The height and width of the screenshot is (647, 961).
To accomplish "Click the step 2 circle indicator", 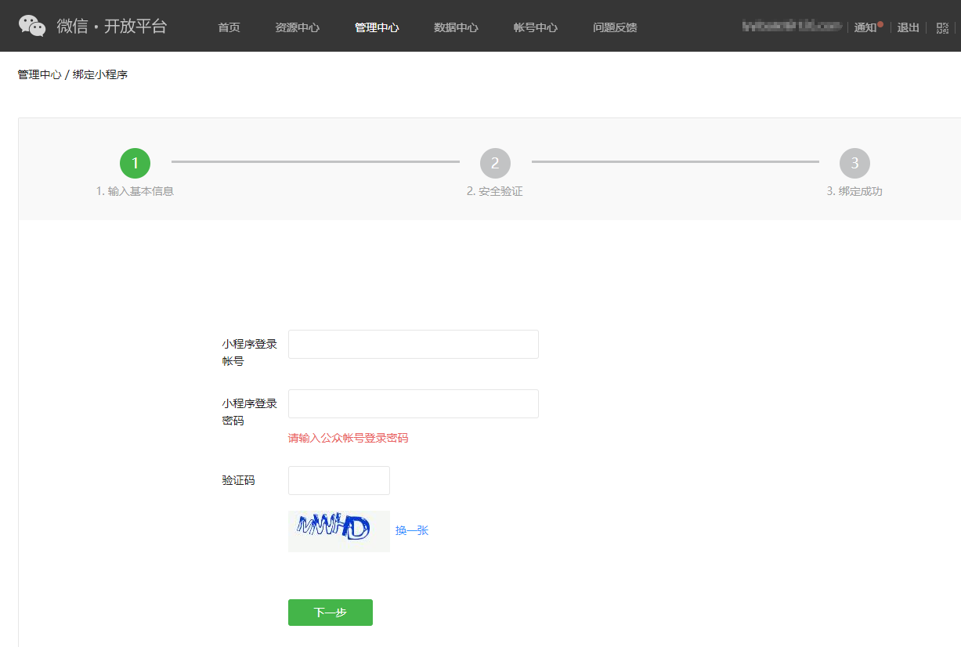I will pyautogui.click(x=495, y=163).
